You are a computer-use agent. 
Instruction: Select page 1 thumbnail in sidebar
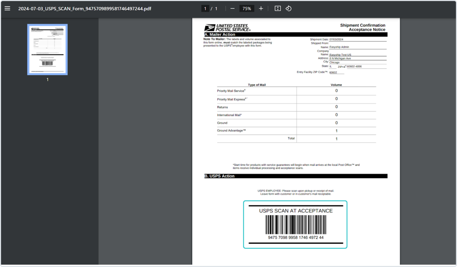pyautogui.click(x=48, y=50)
